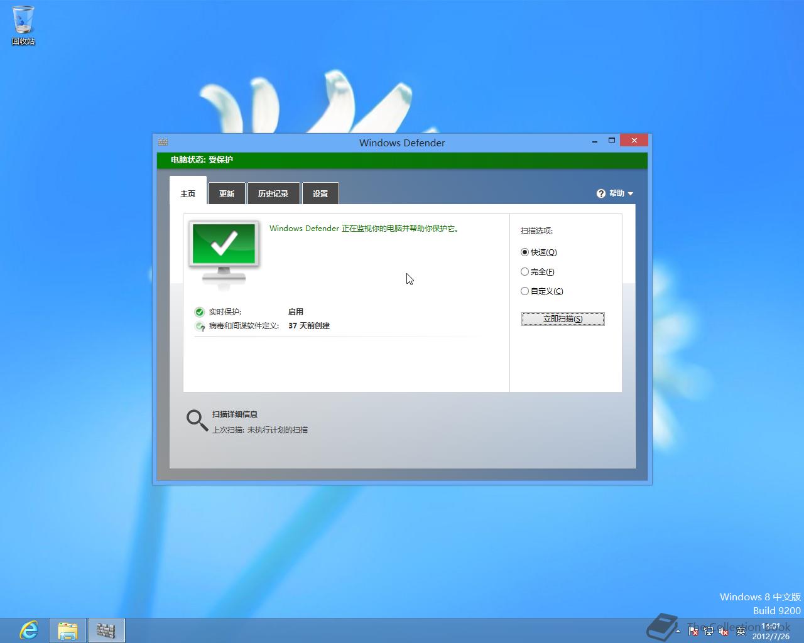
Task: Open the Recycle Bin (回收站) desktop icon
Action: pos(23,25)
